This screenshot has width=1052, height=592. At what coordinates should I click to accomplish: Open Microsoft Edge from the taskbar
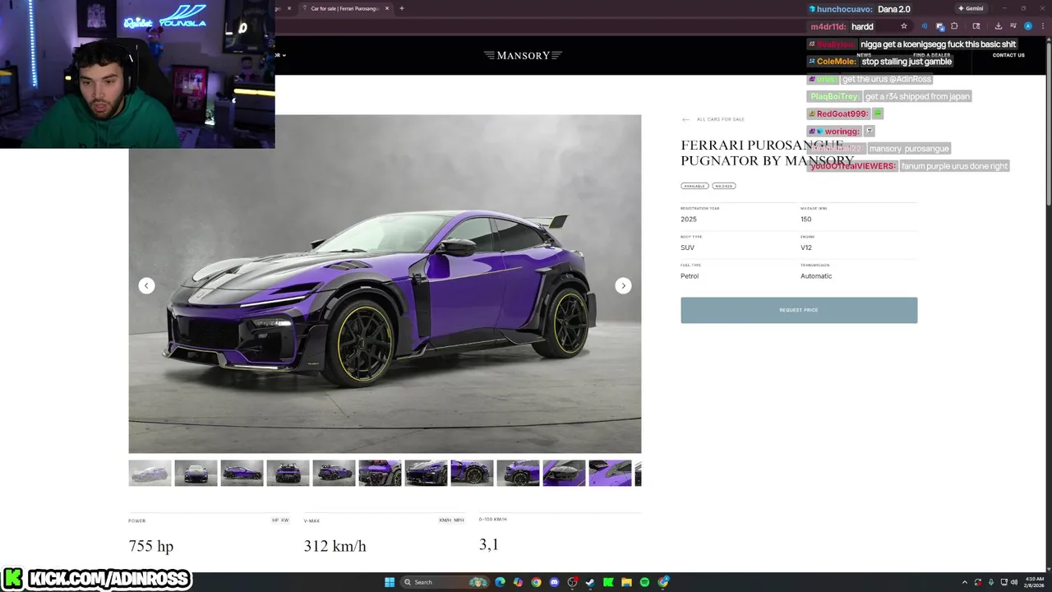[x=500, y=582]
